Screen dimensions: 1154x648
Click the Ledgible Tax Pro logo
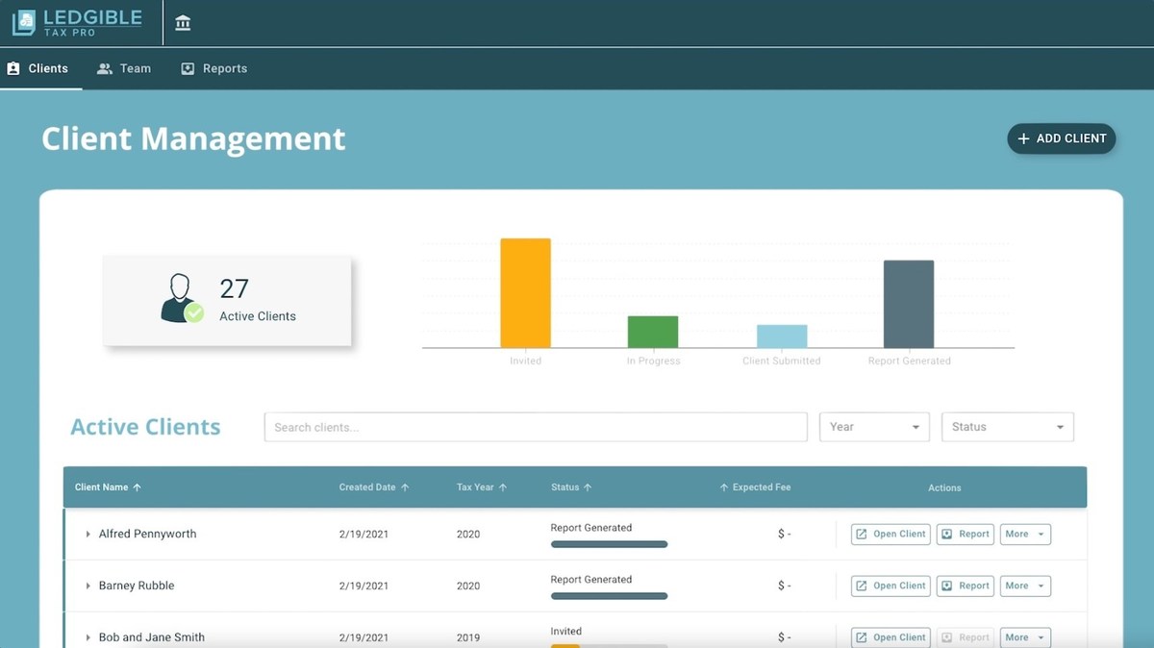coord(77,23)
